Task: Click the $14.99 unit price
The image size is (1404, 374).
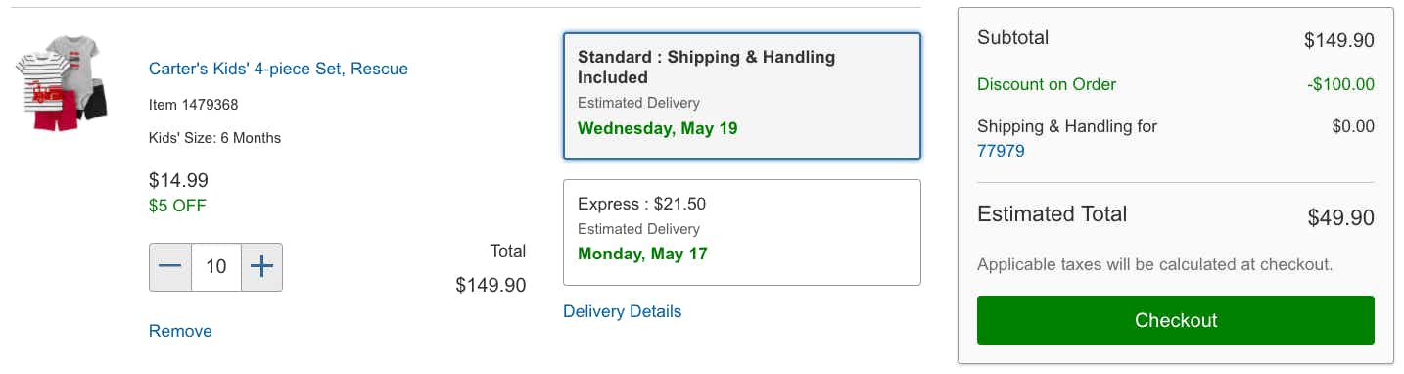Action: (x=178, y=180)
